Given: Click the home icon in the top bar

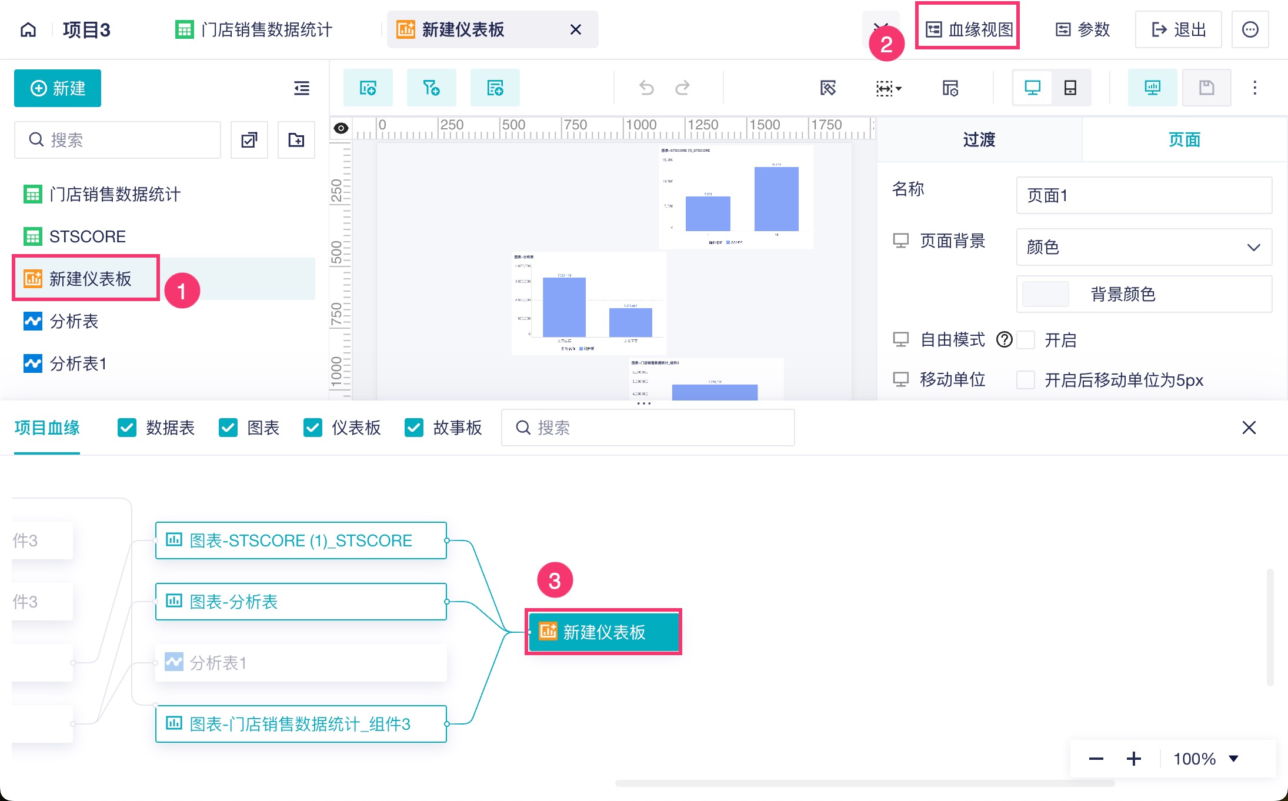Looking at the screenshot, I should (x=28, y=29).
